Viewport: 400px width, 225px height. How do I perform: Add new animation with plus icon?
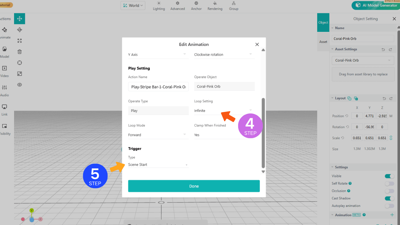(x=392, y=215)
